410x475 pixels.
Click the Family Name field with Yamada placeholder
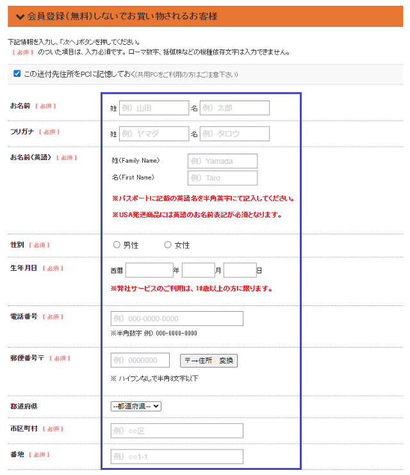click(x=222, y=161)
